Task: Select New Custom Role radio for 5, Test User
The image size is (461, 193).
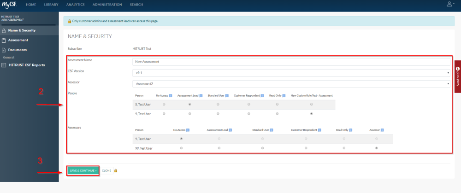Action: pos(311,104)
